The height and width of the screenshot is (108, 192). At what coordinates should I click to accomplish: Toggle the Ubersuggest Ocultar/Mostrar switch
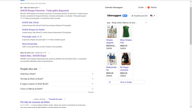[147, 7]
